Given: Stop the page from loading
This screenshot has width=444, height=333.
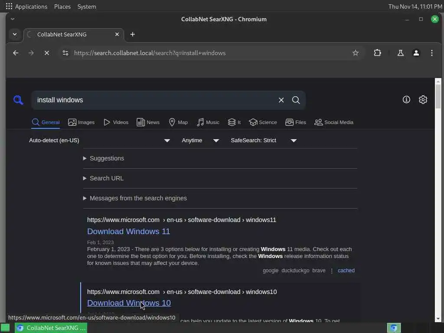Looking at the screenshot, I should [x=47, y=53].
